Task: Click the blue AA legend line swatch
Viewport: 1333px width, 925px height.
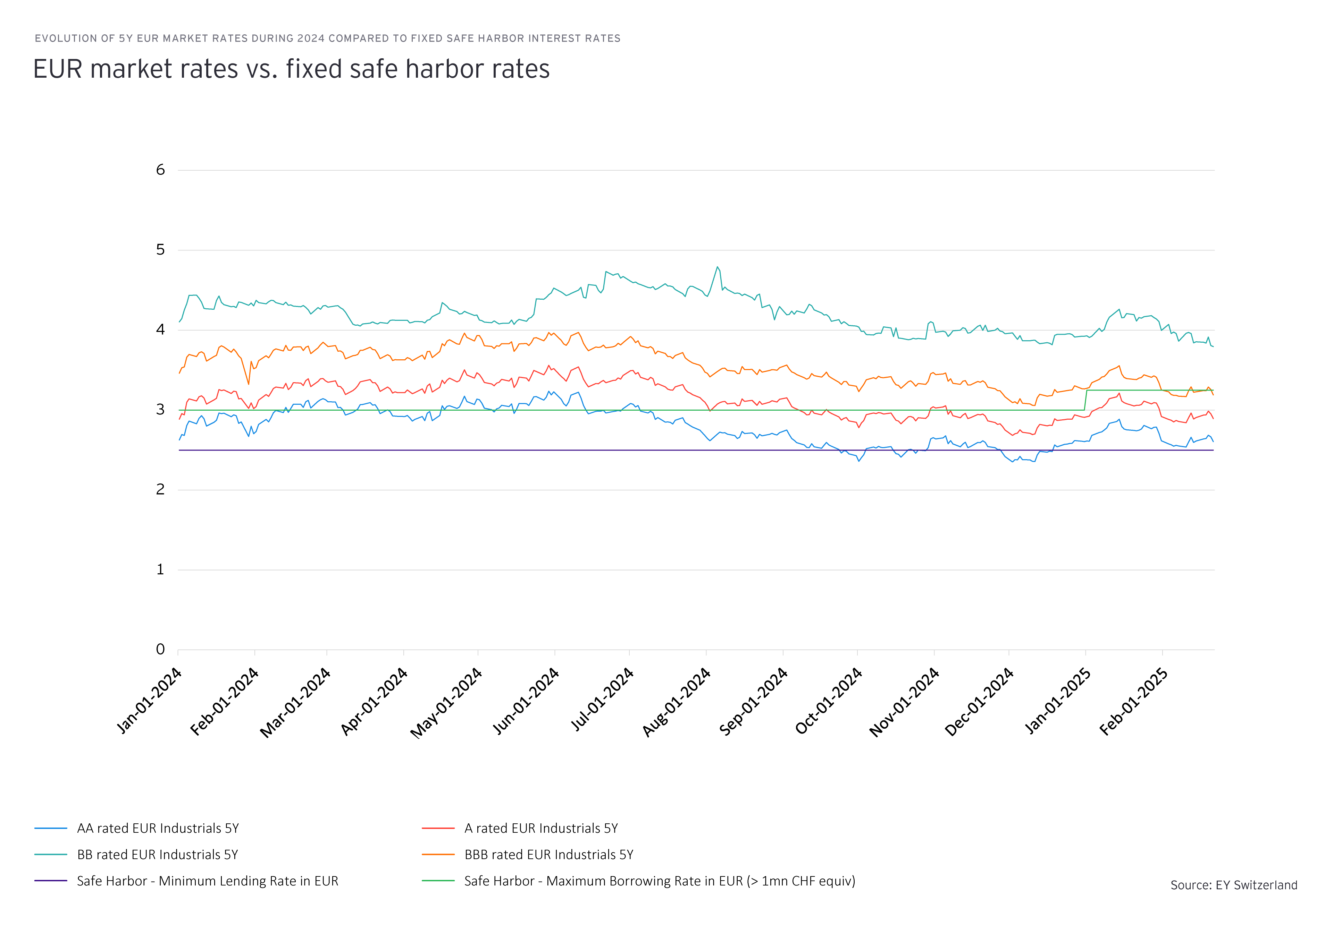Action: coord(51,829)
